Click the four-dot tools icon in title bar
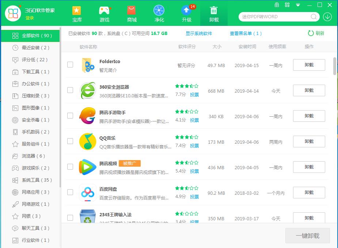 click(287, 5)
